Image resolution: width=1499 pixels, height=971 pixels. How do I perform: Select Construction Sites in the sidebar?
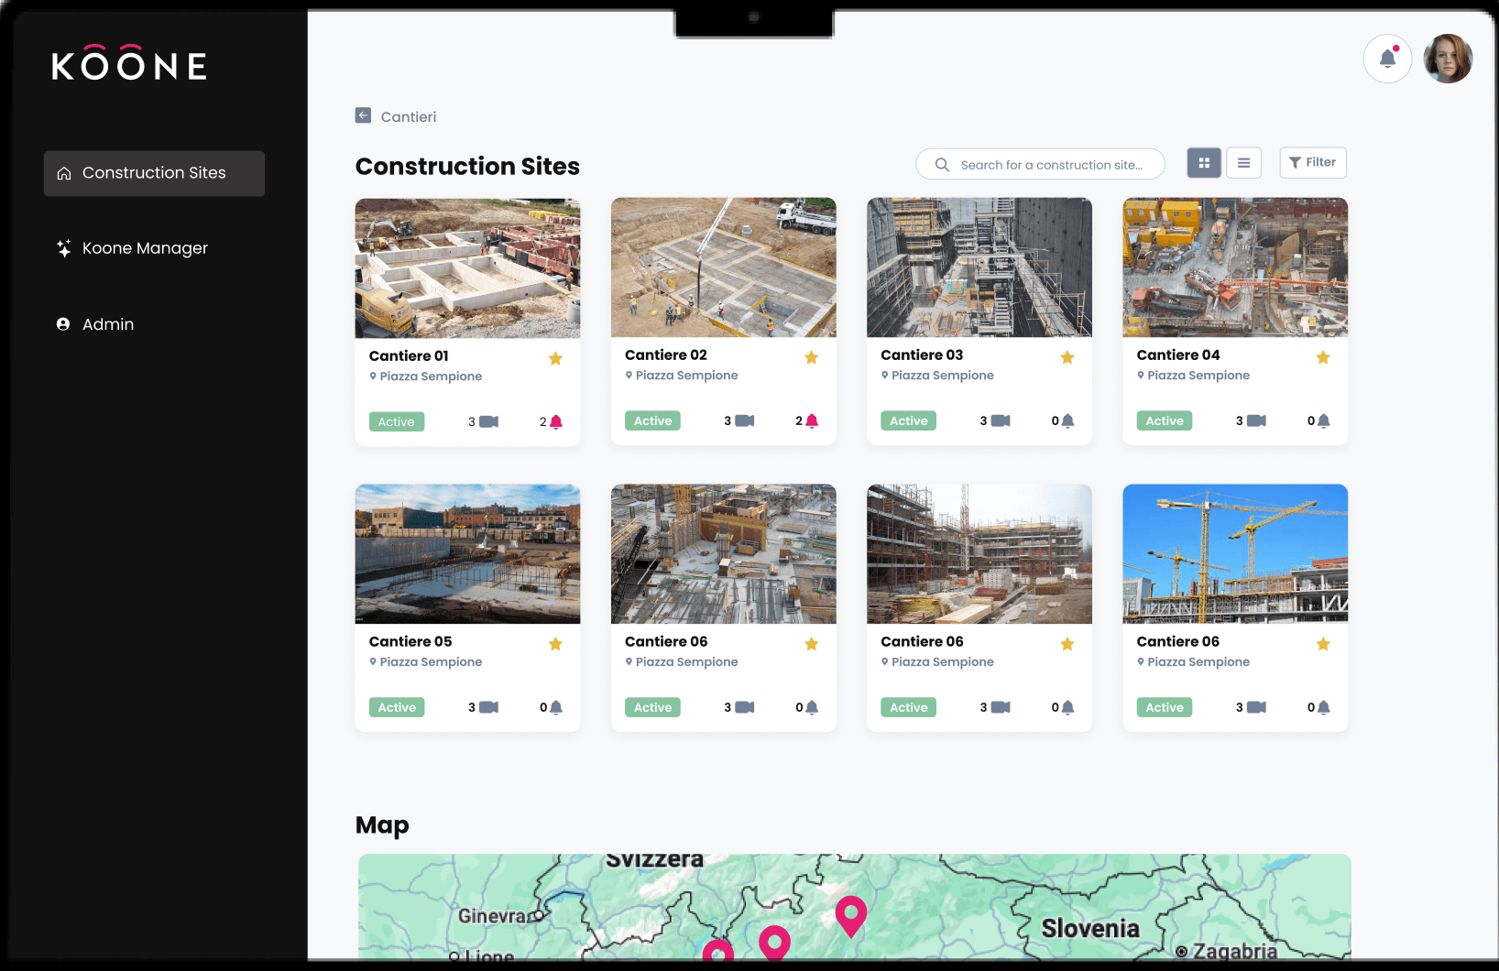153,172
